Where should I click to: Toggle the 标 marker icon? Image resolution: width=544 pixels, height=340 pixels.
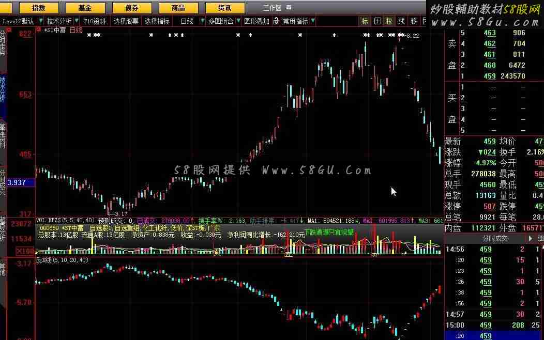(x=365, y=22)
